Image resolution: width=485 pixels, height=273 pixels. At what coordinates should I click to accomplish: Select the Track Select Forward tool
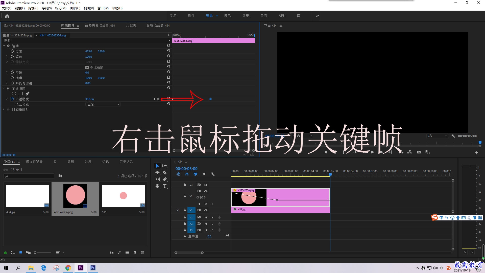[x=165, y=166]
